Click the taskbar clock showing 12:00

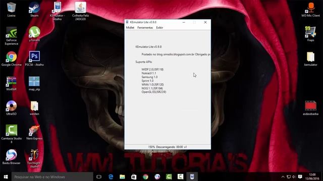pyautogui.click(x=312, y=176)
